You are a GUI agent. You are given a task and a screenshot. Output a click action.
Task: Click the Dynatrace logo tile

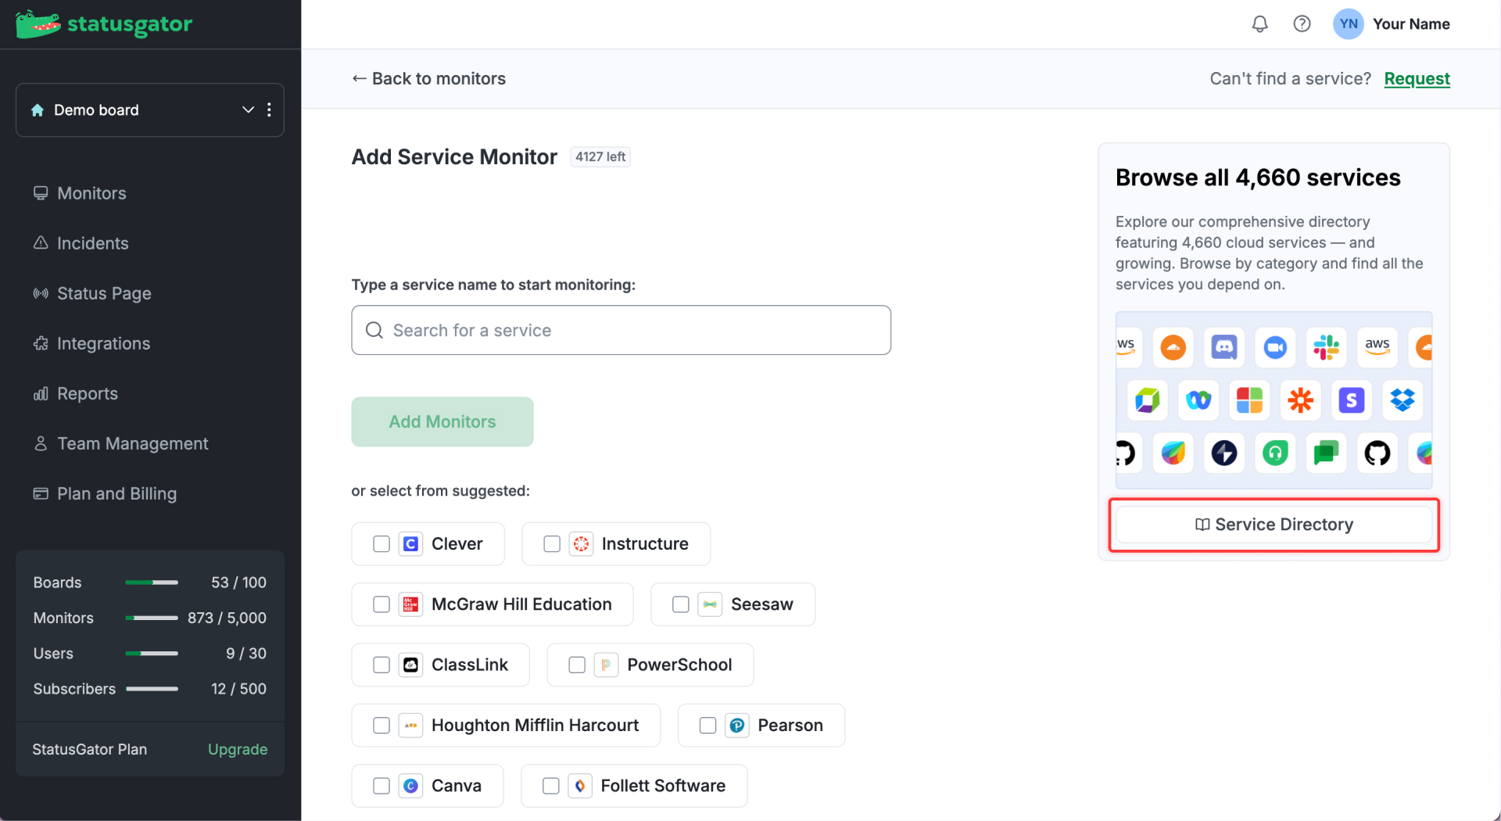pyautogui.click(x=1147, y=400)
